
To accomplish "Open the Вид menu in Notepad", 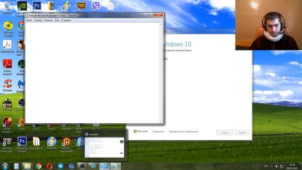I will point(57,20).
